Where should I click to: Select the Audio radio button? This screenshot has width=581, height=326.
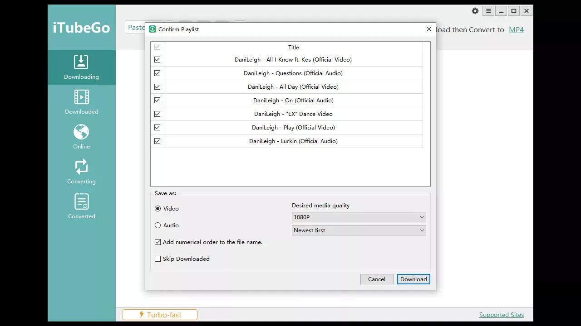tap(158, 225)
